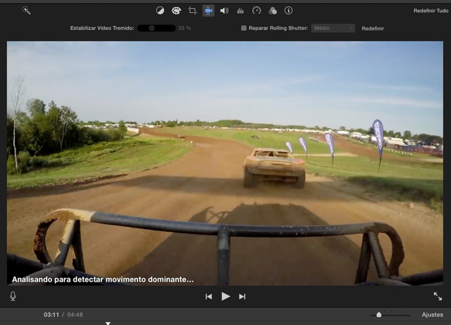This screenshot has height=325, width=451.
Task: Enable the Reparar Rolling Shutter checkbox
Action: click(244, 28)
